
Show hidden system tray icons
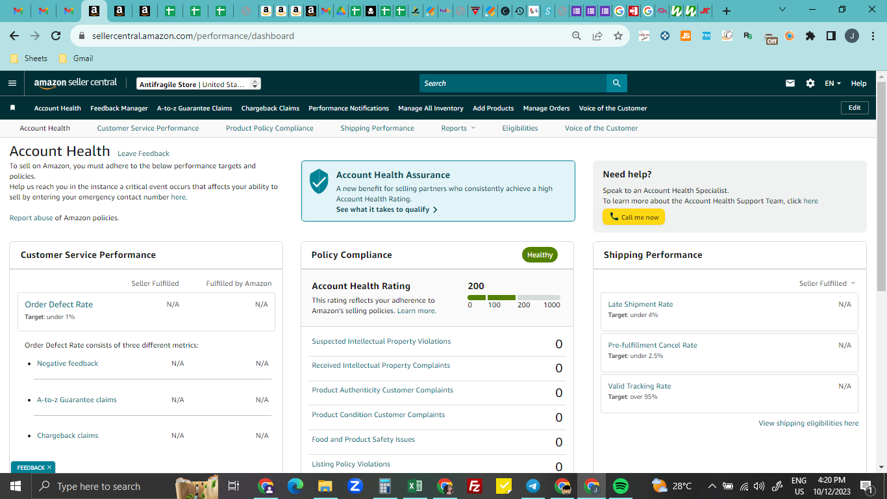(712, 486)
